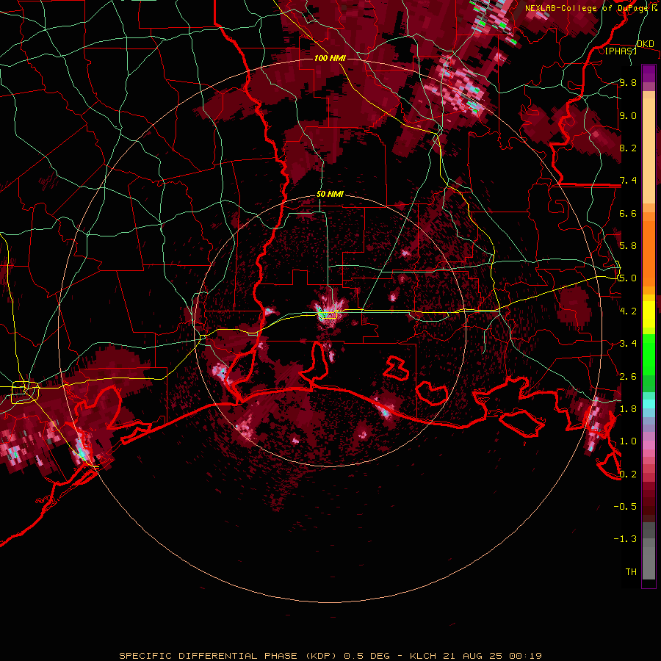Click the 5.0 value on the color scale

click(628, 278)
